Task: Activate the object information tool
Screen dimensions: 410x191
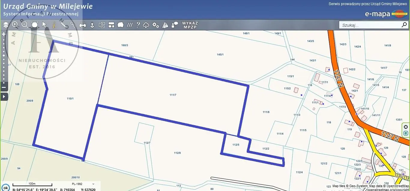Action: (x=54, y=25)
